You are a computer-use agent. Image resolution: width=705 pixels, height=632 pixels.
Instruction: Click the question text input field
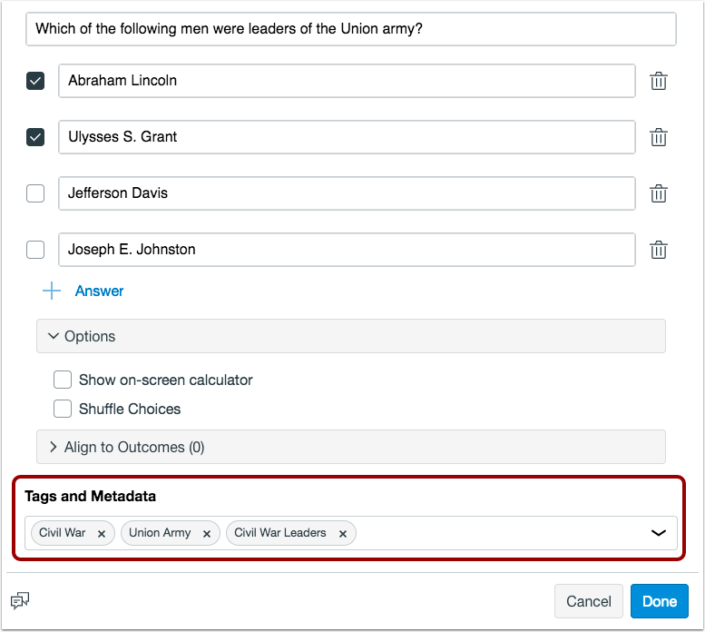(x=350, y=29)
